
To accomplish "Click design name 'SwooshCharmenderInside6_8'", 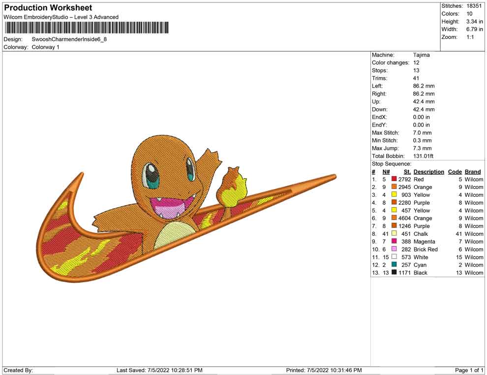I will pyautogui.click(x=69, y=39).
